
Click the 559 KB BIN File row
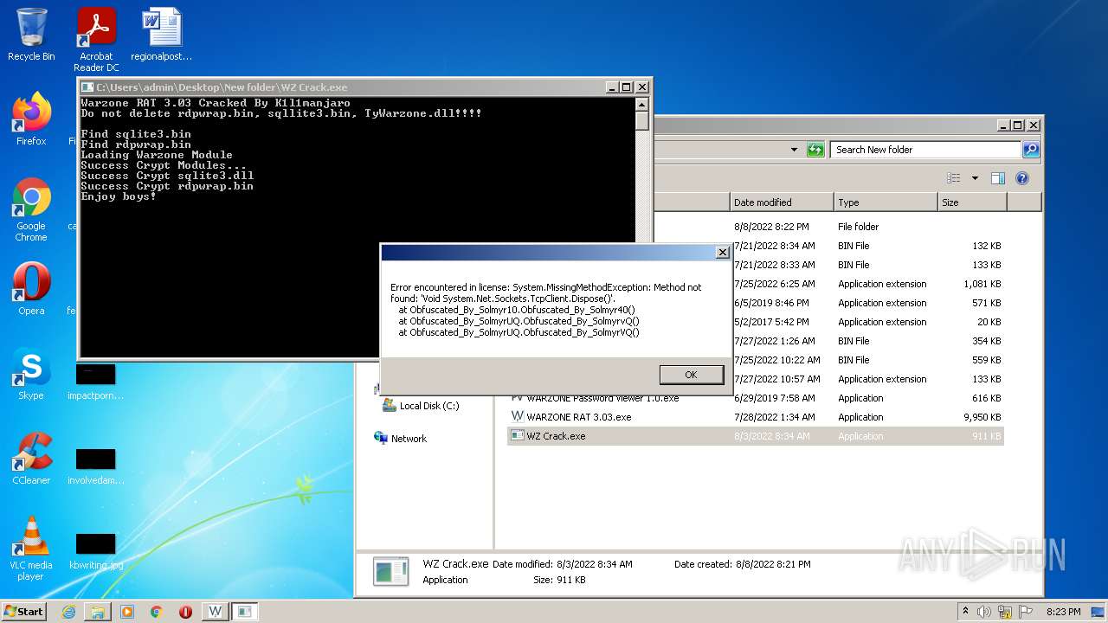point(867,360)
